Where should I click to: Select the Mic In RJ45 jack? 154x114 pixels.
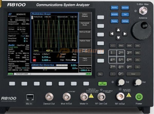point(30,97)
